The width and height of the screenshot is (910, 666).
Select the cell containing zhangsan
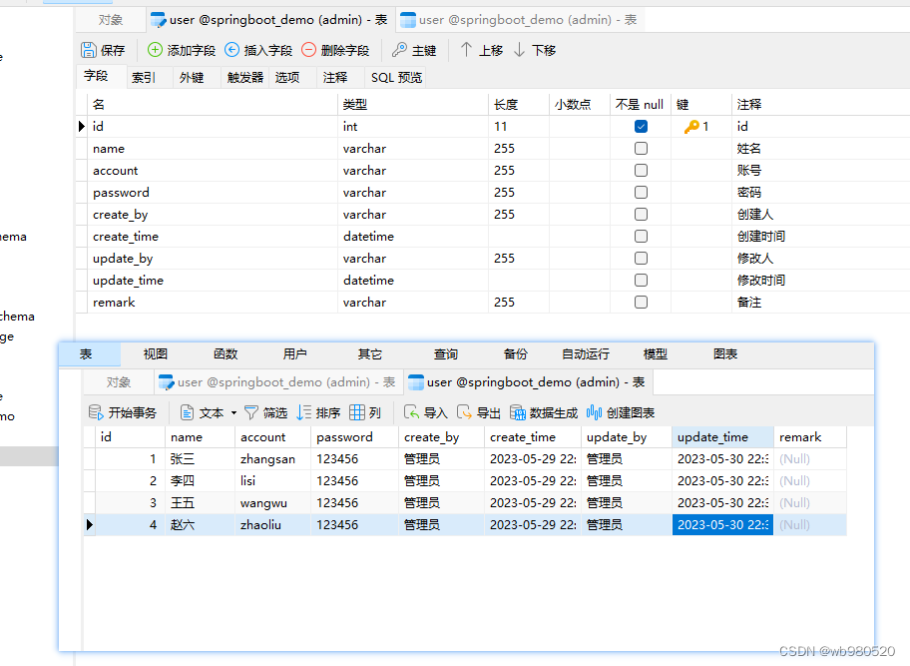tap(272, 459)
